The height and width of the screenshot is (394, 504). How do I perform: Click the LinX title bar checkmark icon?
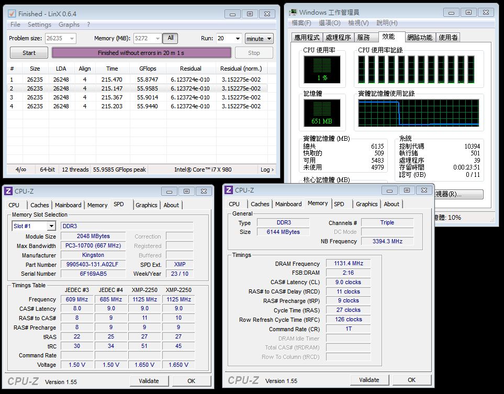coord(12,14)
